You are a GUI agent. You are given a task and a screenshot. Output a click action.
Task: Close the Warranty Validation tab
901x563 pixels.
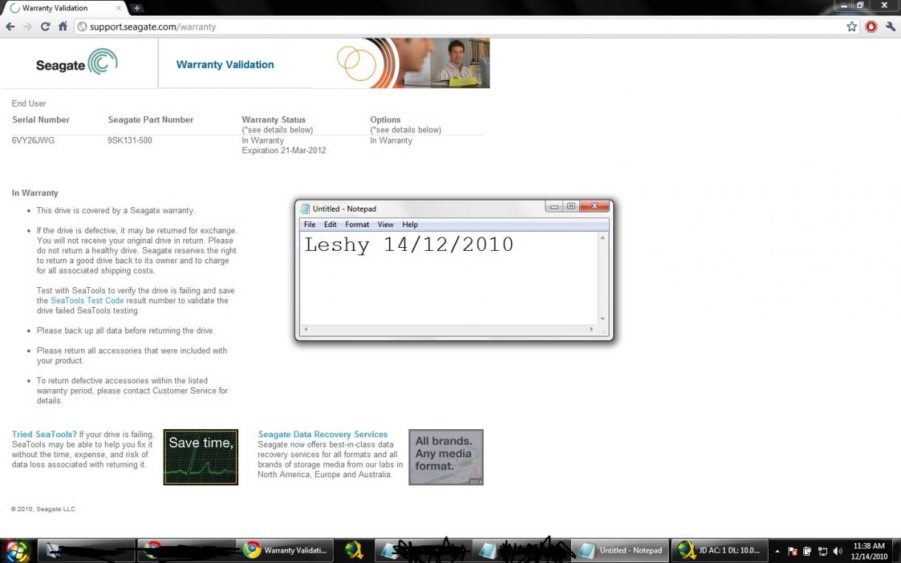point(118,8)
